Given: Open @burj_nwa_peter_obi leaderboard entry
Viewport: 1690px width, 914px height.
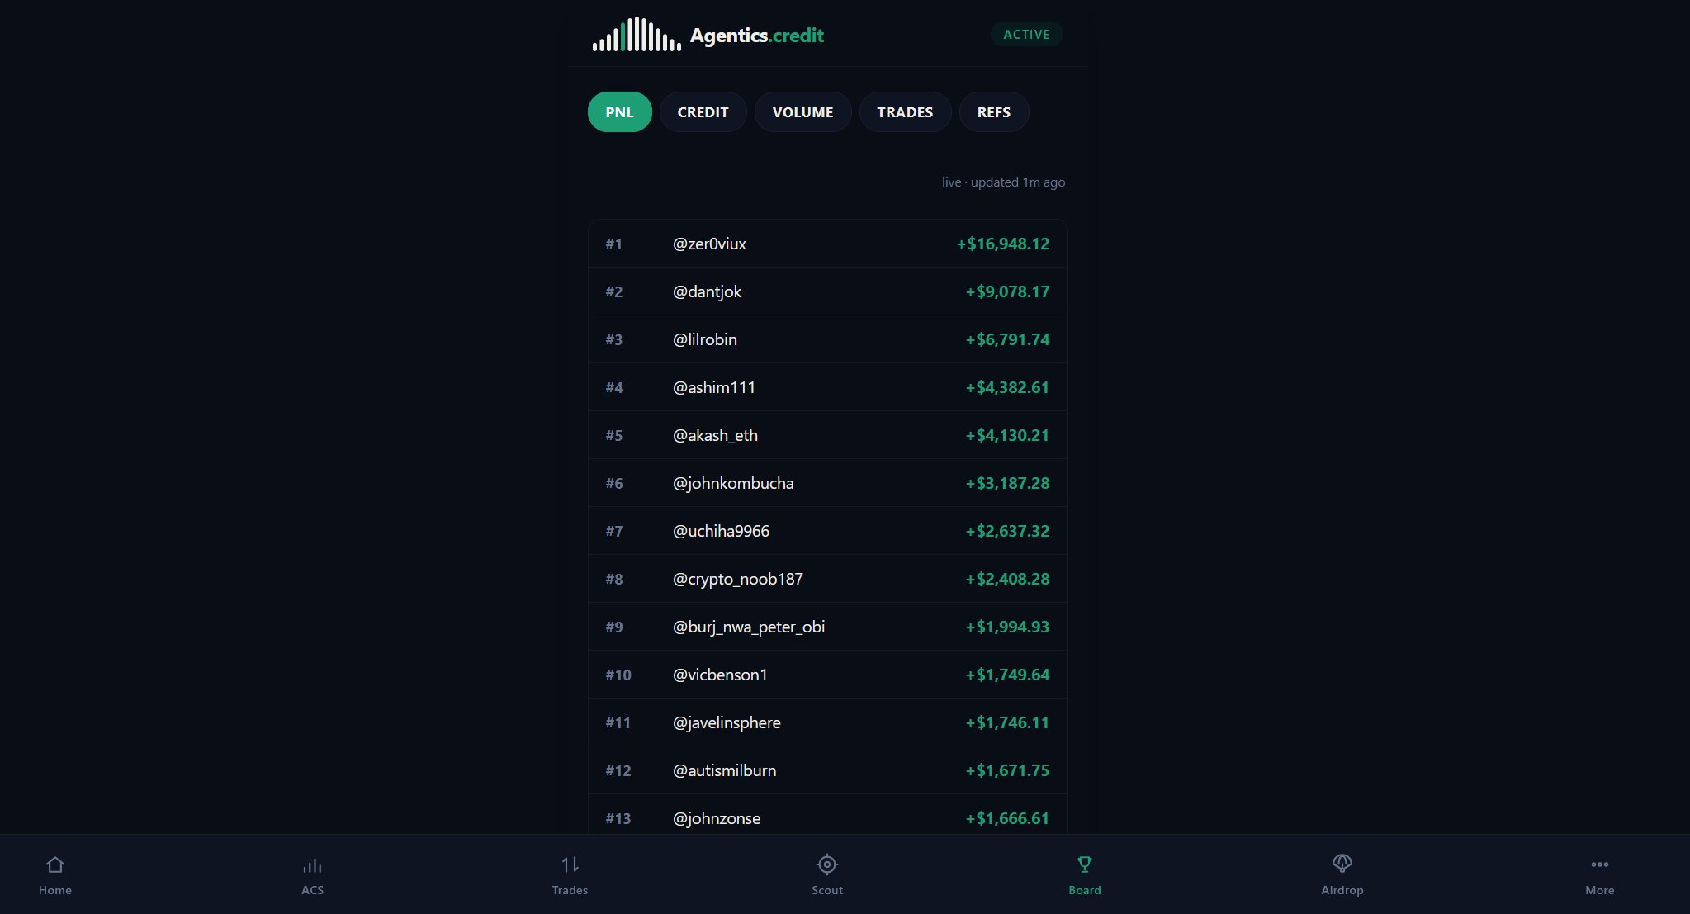Looking at the screenshot, I should pos(828,627).
